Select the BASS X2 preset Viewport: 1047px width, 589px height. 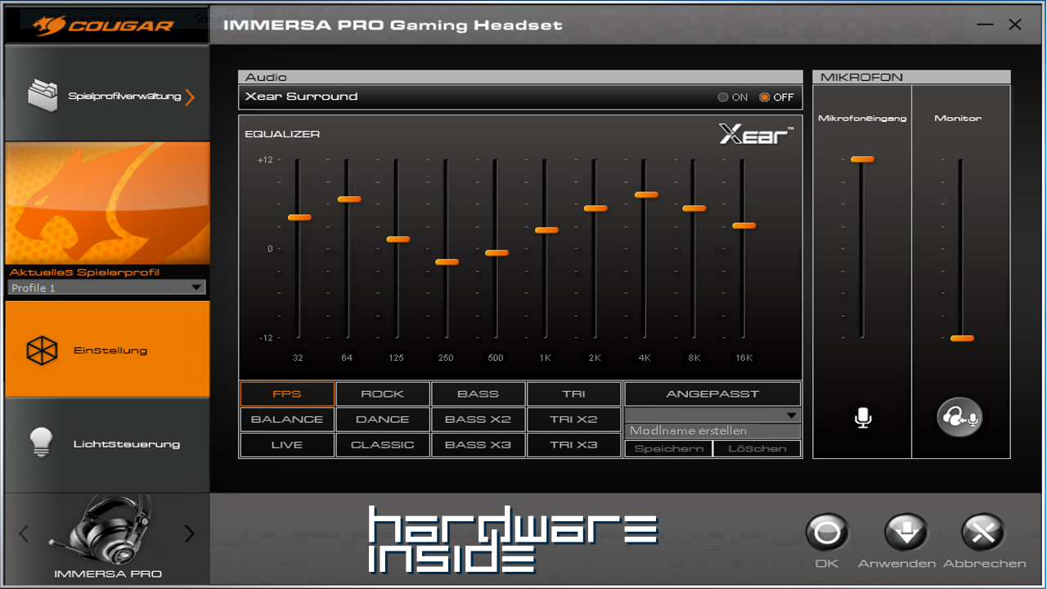tap(479, 419)
